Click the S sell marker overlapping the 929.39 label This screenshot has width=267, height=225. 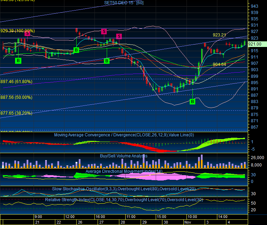[27, 33]
